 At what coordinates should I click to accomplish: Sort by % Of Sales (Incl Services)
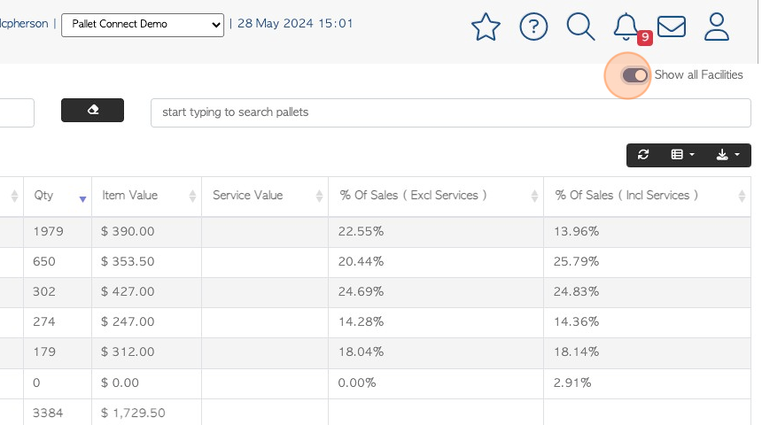(648, 196)
